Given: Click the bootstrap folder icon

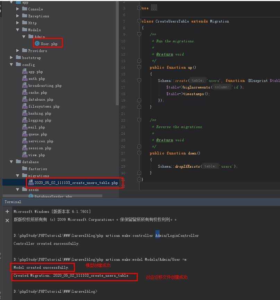Looking at the screenshot, I should pyautogui.click(x=18, y=57).
